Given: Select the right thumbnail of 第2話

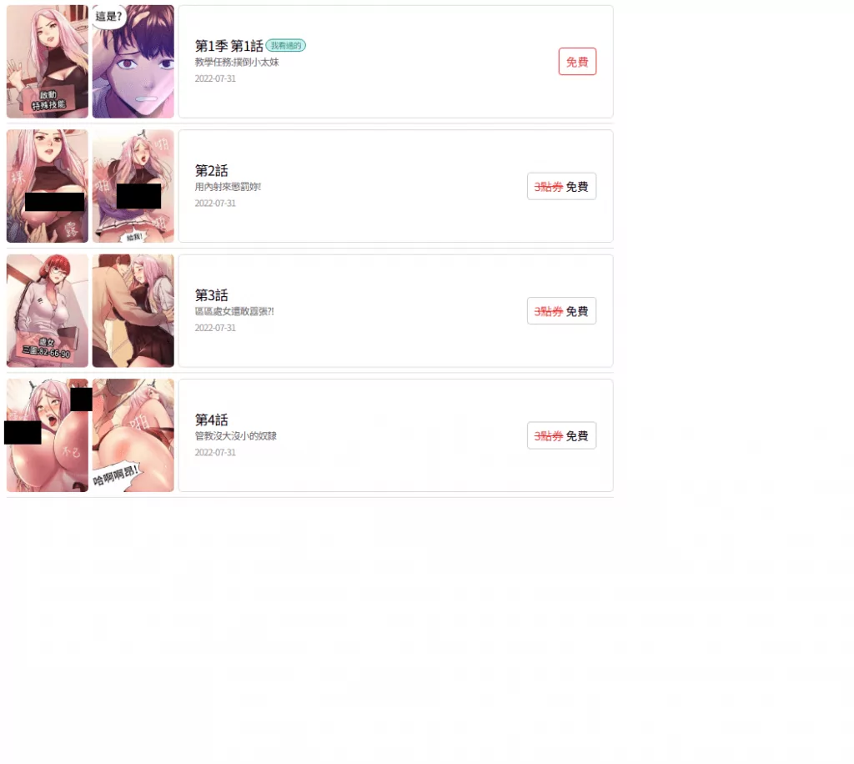Looking at the screenshot, I should tap(133, 186).
